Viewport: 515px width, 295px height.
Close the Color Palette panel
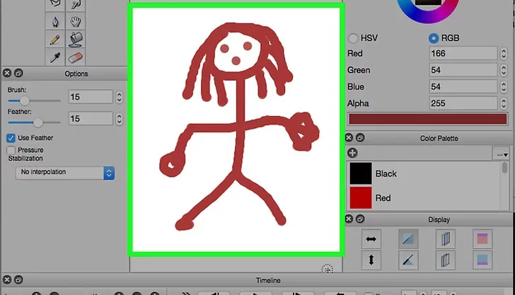coord(349,138)
